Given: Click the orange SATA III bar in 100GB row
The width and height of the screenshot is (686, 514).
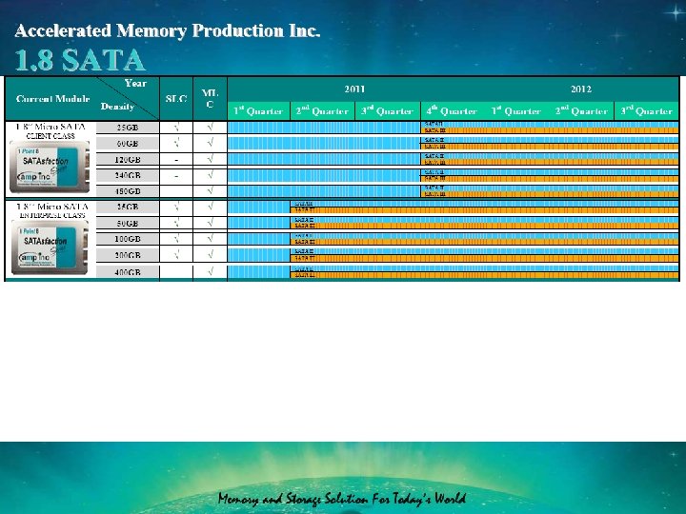Looking at the screenshot, I should [x=484, y=242].
